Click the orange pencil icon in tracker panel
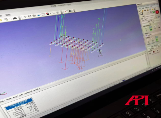Screen dimensions: 161x118 142,11
